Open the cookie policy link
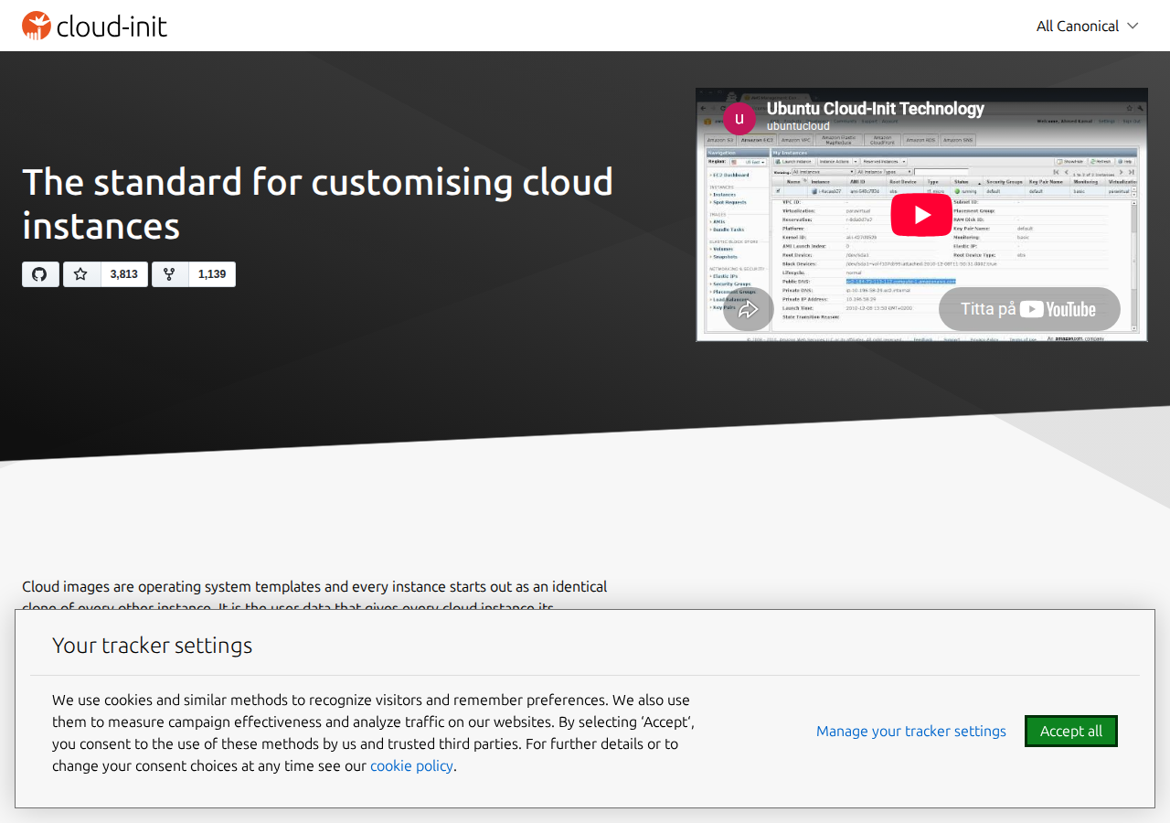Image resolution: width=1170 pixels, height=823 pixels. (411, 765)
